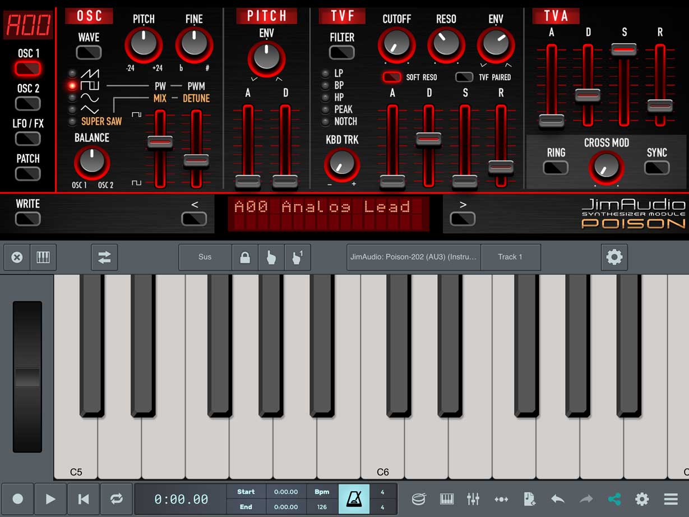This screenshot has width=689, height=517.
Task: Open the drum pads icon
Action: tap(419, 498)
